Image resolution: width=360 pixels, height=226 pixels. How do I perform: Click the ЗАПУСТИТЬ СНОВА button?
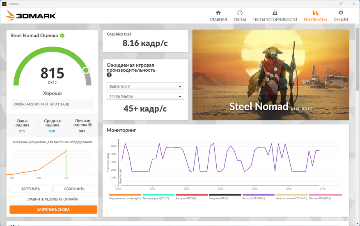(x=53, y=210)
